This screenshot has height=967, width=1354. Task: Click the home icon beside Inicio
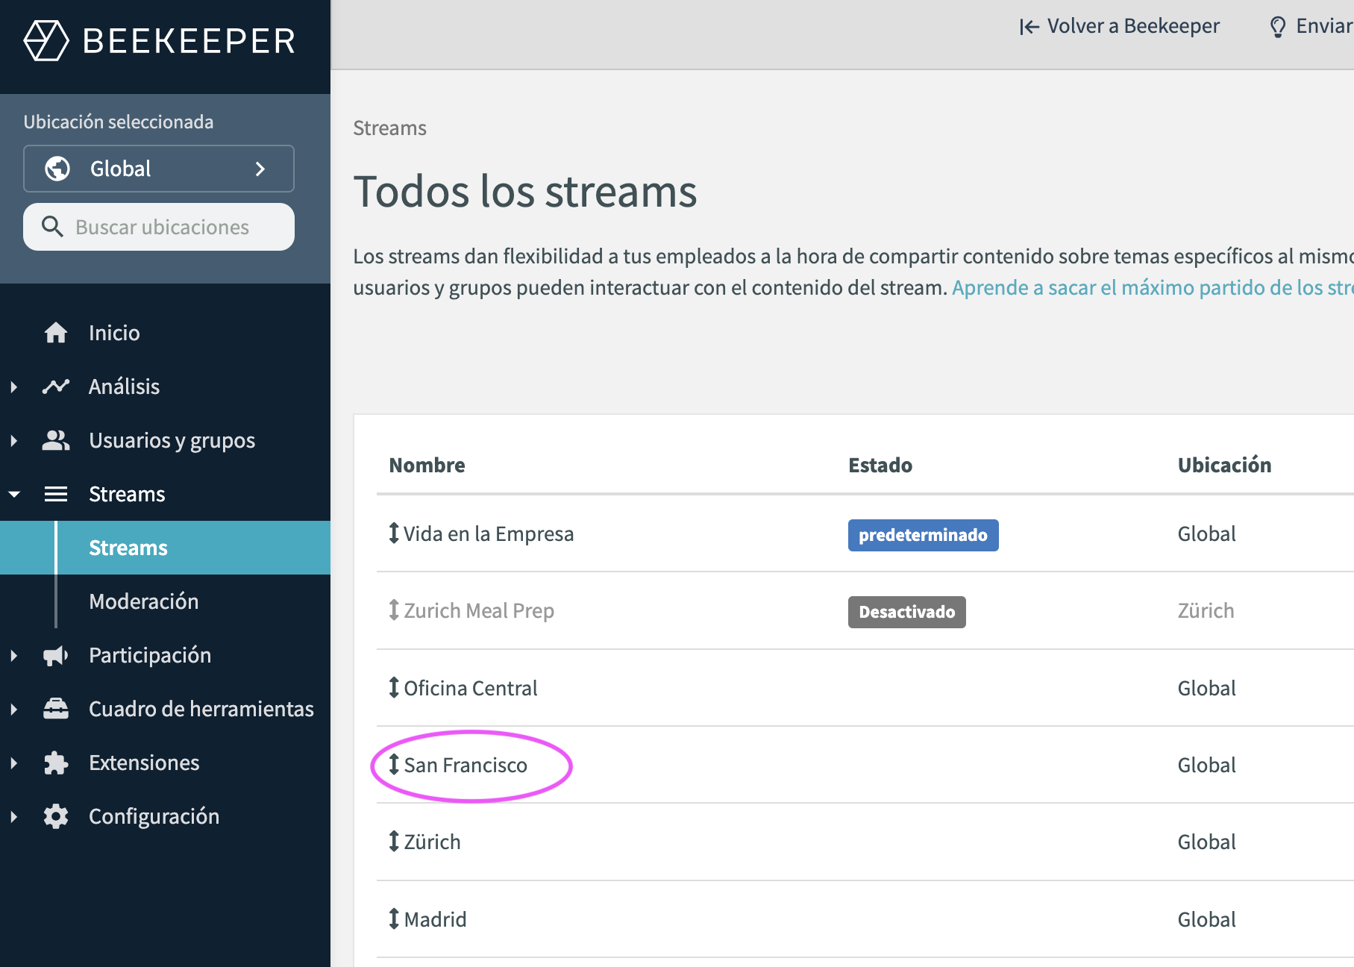point(56,333)
